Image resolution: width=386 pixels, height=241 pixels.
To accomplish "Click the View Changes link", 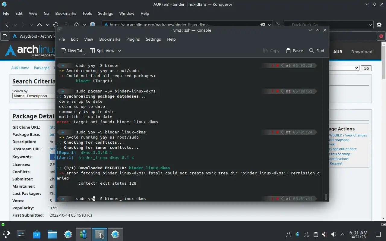I will coord(356,135).
